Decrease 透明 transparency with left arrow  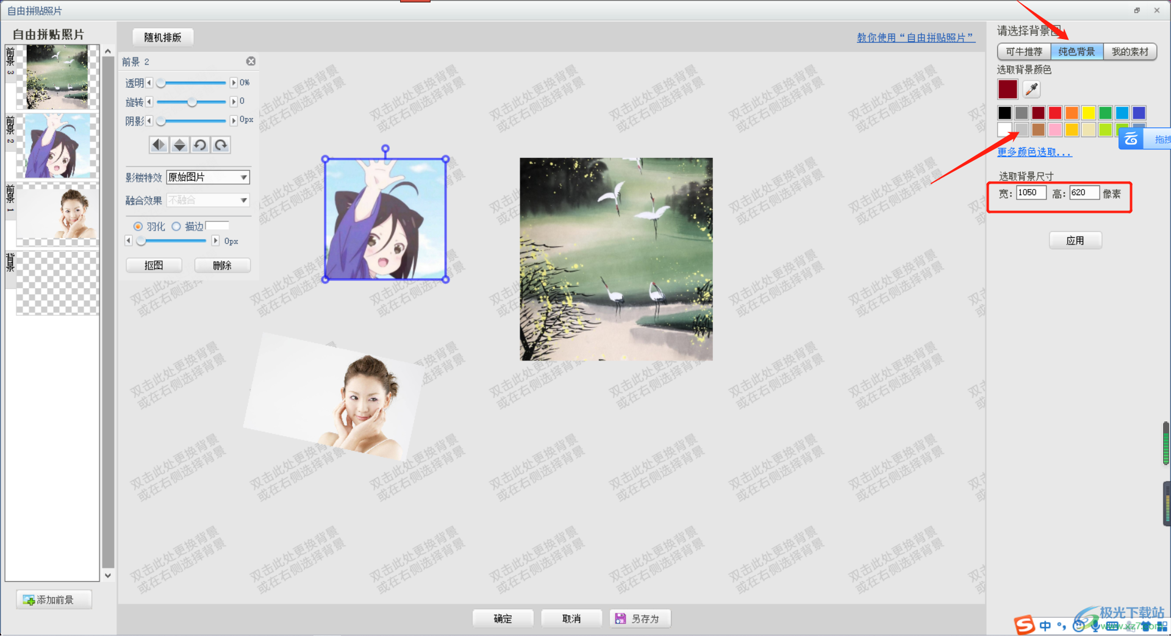point(149,82)
